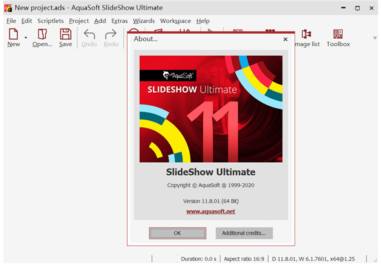Screen dimensions: 381x266
Task: Click 'Aspect ratio 16:9' in the status bar
Action: [244, 259]
